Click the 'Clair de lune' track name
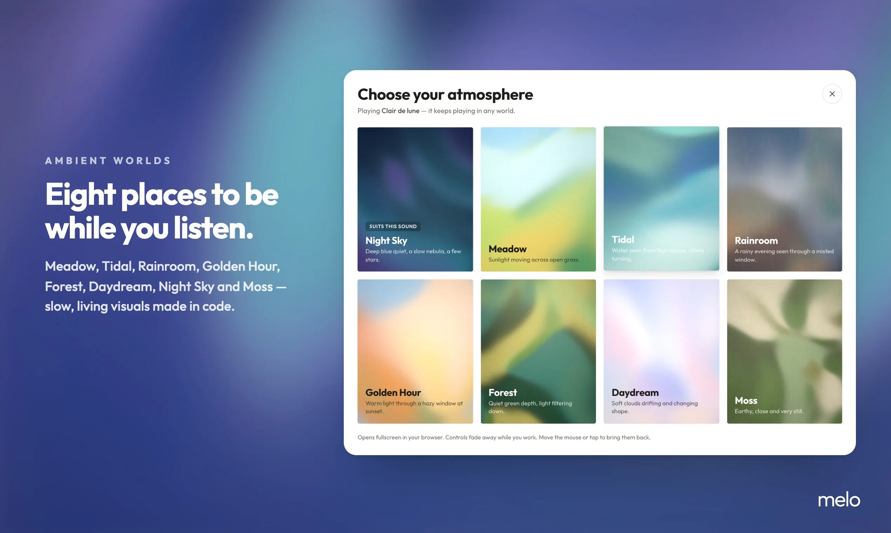The height and width of the screenshot is (533, 891). tap(400, 110)
